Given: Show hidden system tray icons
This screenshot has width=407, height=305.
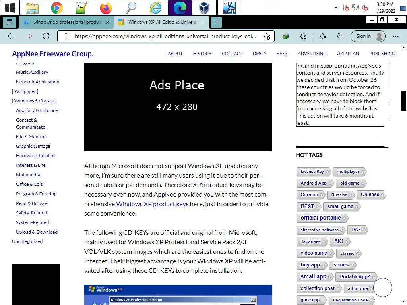Looking at the screenshot, I should tap(336, 8).
